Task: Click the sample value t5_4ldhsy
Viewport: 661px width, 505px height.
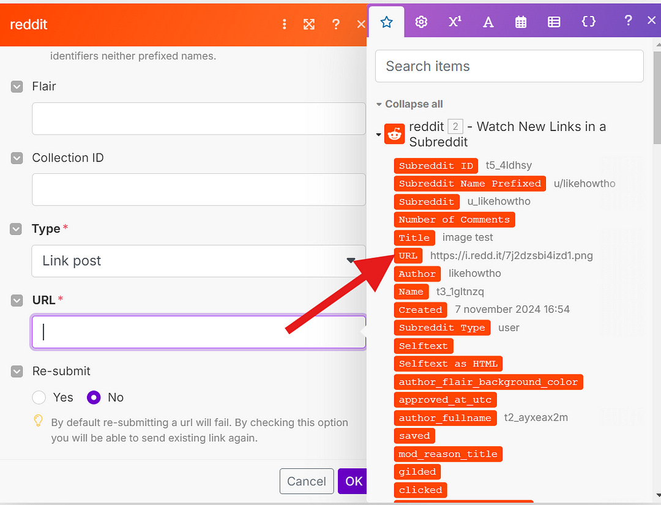Action: 509,165
